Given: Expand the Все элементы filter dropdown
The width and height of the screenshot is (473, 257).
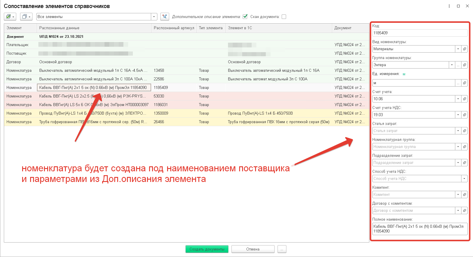Looking at the screenshot, I should click(x=154, y=17).
